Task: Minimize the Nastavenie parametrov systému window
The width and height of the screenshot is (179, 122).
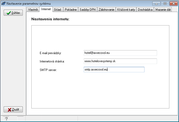Action: coord(157,4)
